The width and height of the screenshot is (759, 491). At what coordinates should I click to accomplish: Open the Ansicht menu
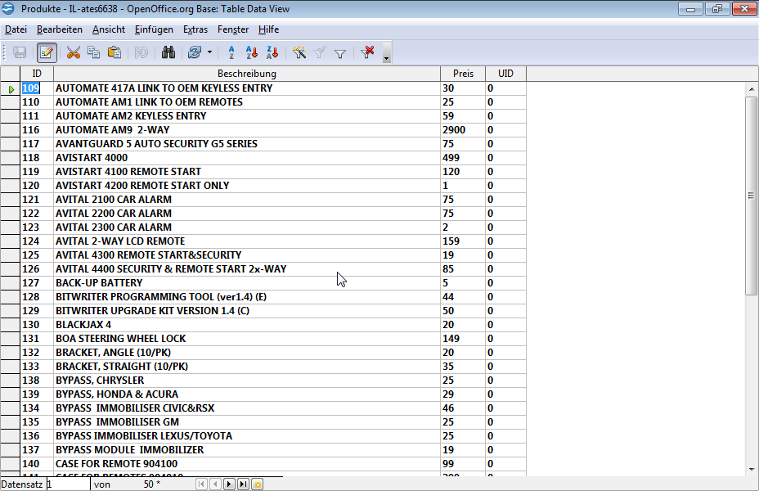pos(109,29)
